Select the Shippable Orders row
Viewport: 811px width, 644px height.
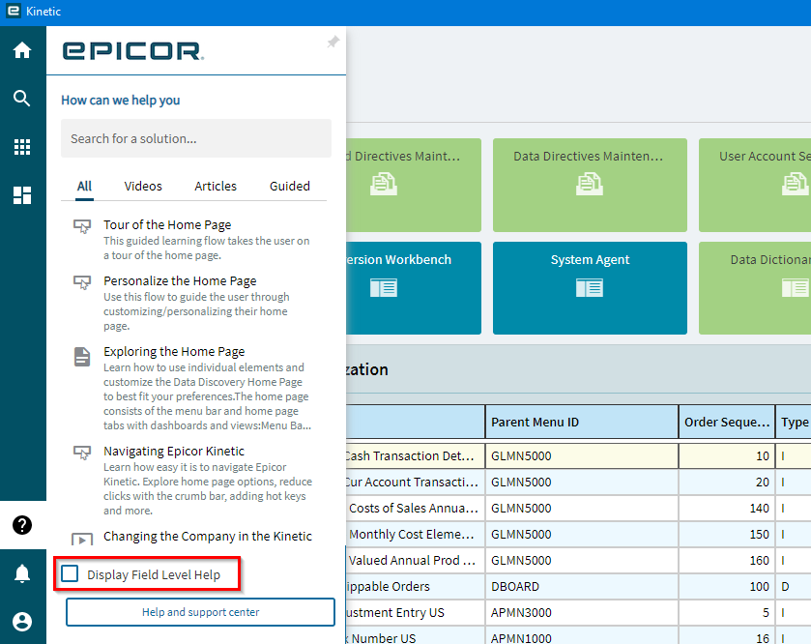tap(578, 587)
